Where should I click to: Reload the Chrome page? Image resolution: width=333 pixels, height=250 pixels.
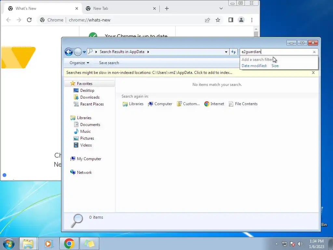pos(29,20)
